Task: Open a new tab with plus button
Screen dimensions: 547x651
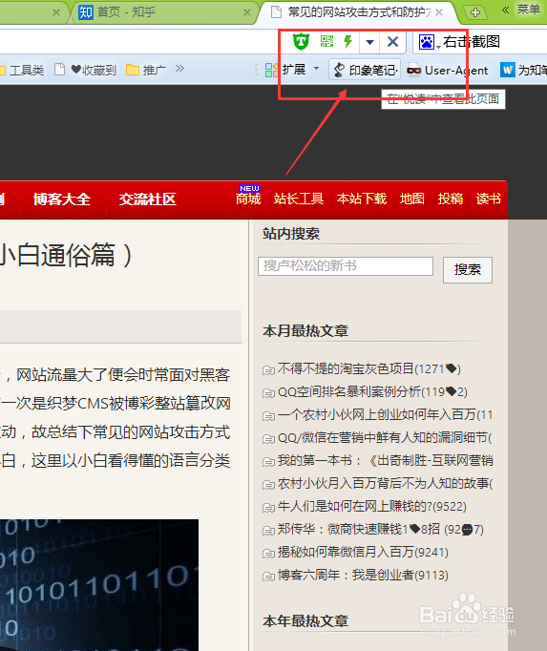Action: pos(475,12)
